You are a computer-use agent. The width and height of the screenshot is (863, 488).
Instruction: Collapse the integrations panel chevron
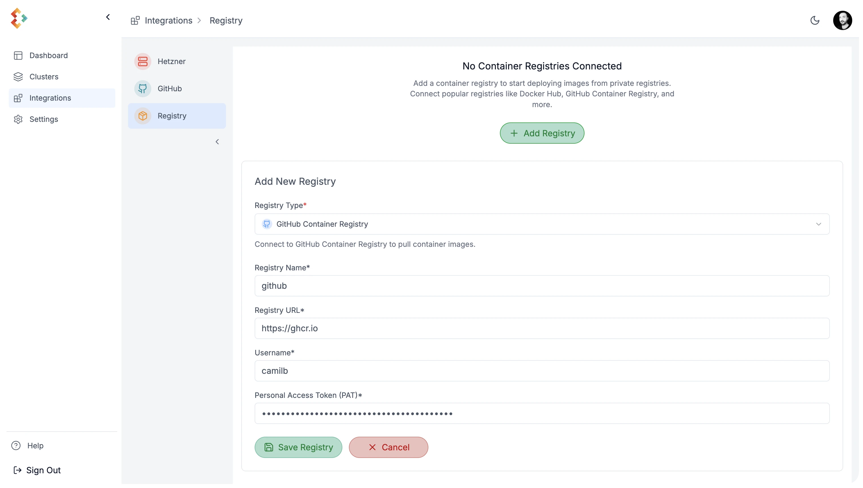coord(217,142)
